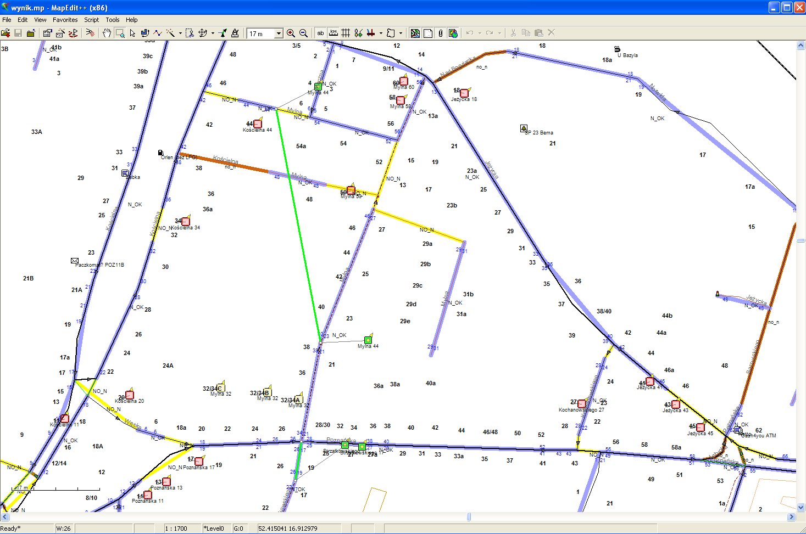Click the zoom in magnifier icon
Image resolution: width=806 pixels, height=534 pixels.
pyautogui.click(x=291, y=33)
